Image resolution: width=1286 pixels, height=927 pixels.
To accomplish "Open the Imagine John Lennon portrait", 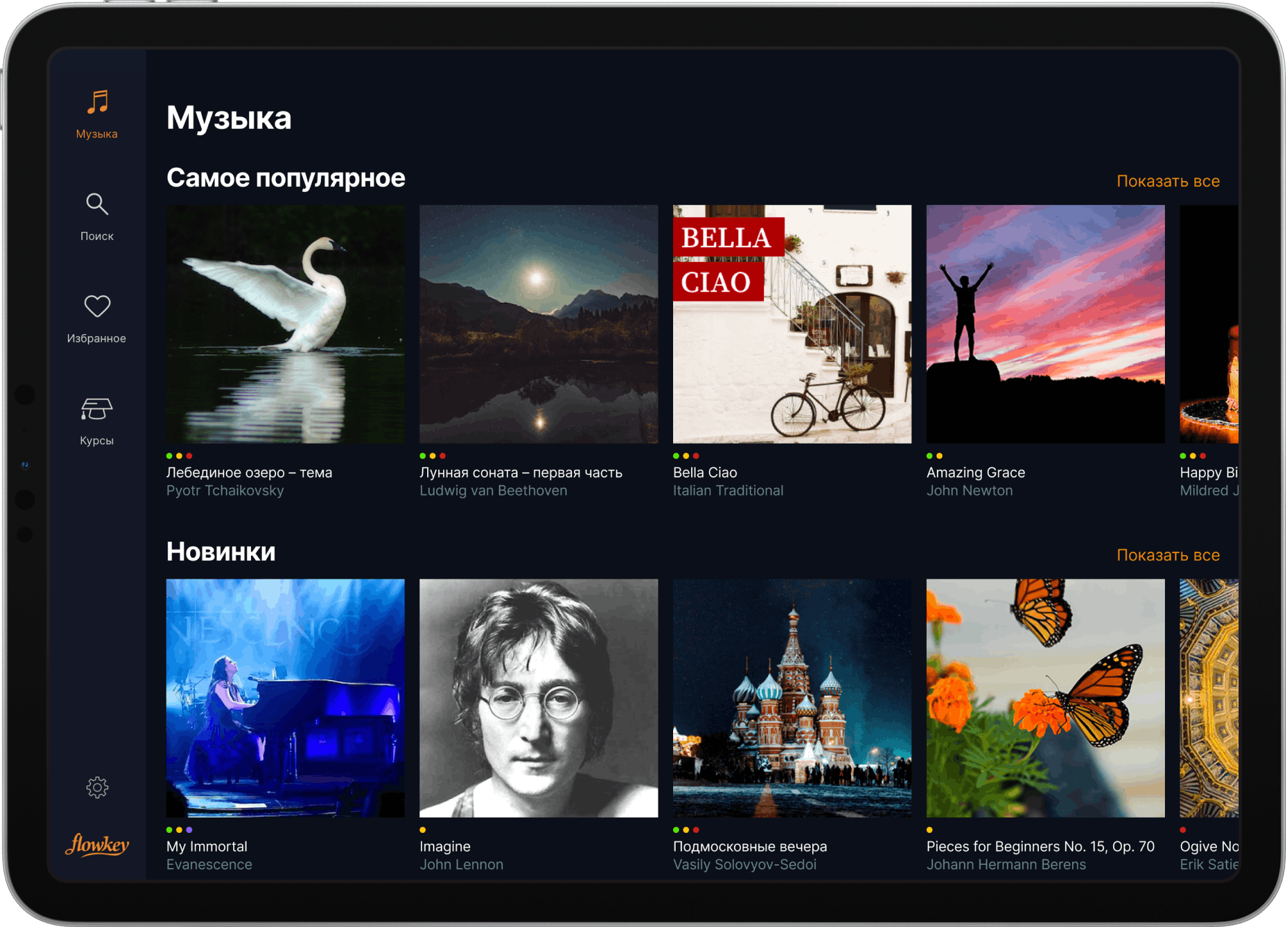I will click(539, 698).
